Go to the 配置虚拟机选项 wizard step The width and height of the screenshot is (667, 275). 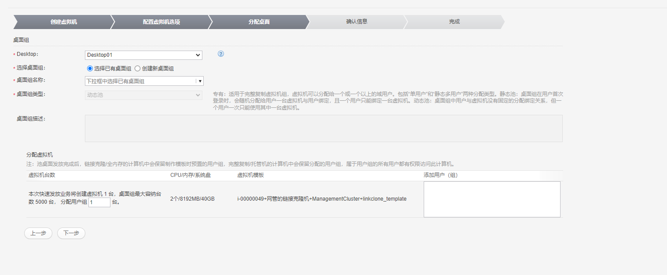click(x=161, y=22)
